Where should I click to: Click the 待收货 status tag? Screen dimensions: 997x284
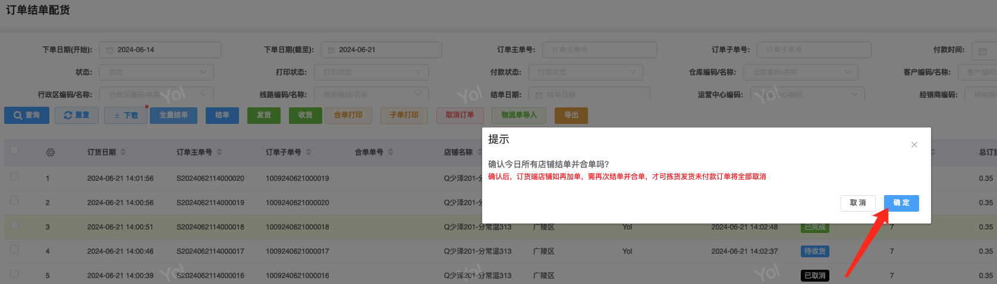pos(815,251)
